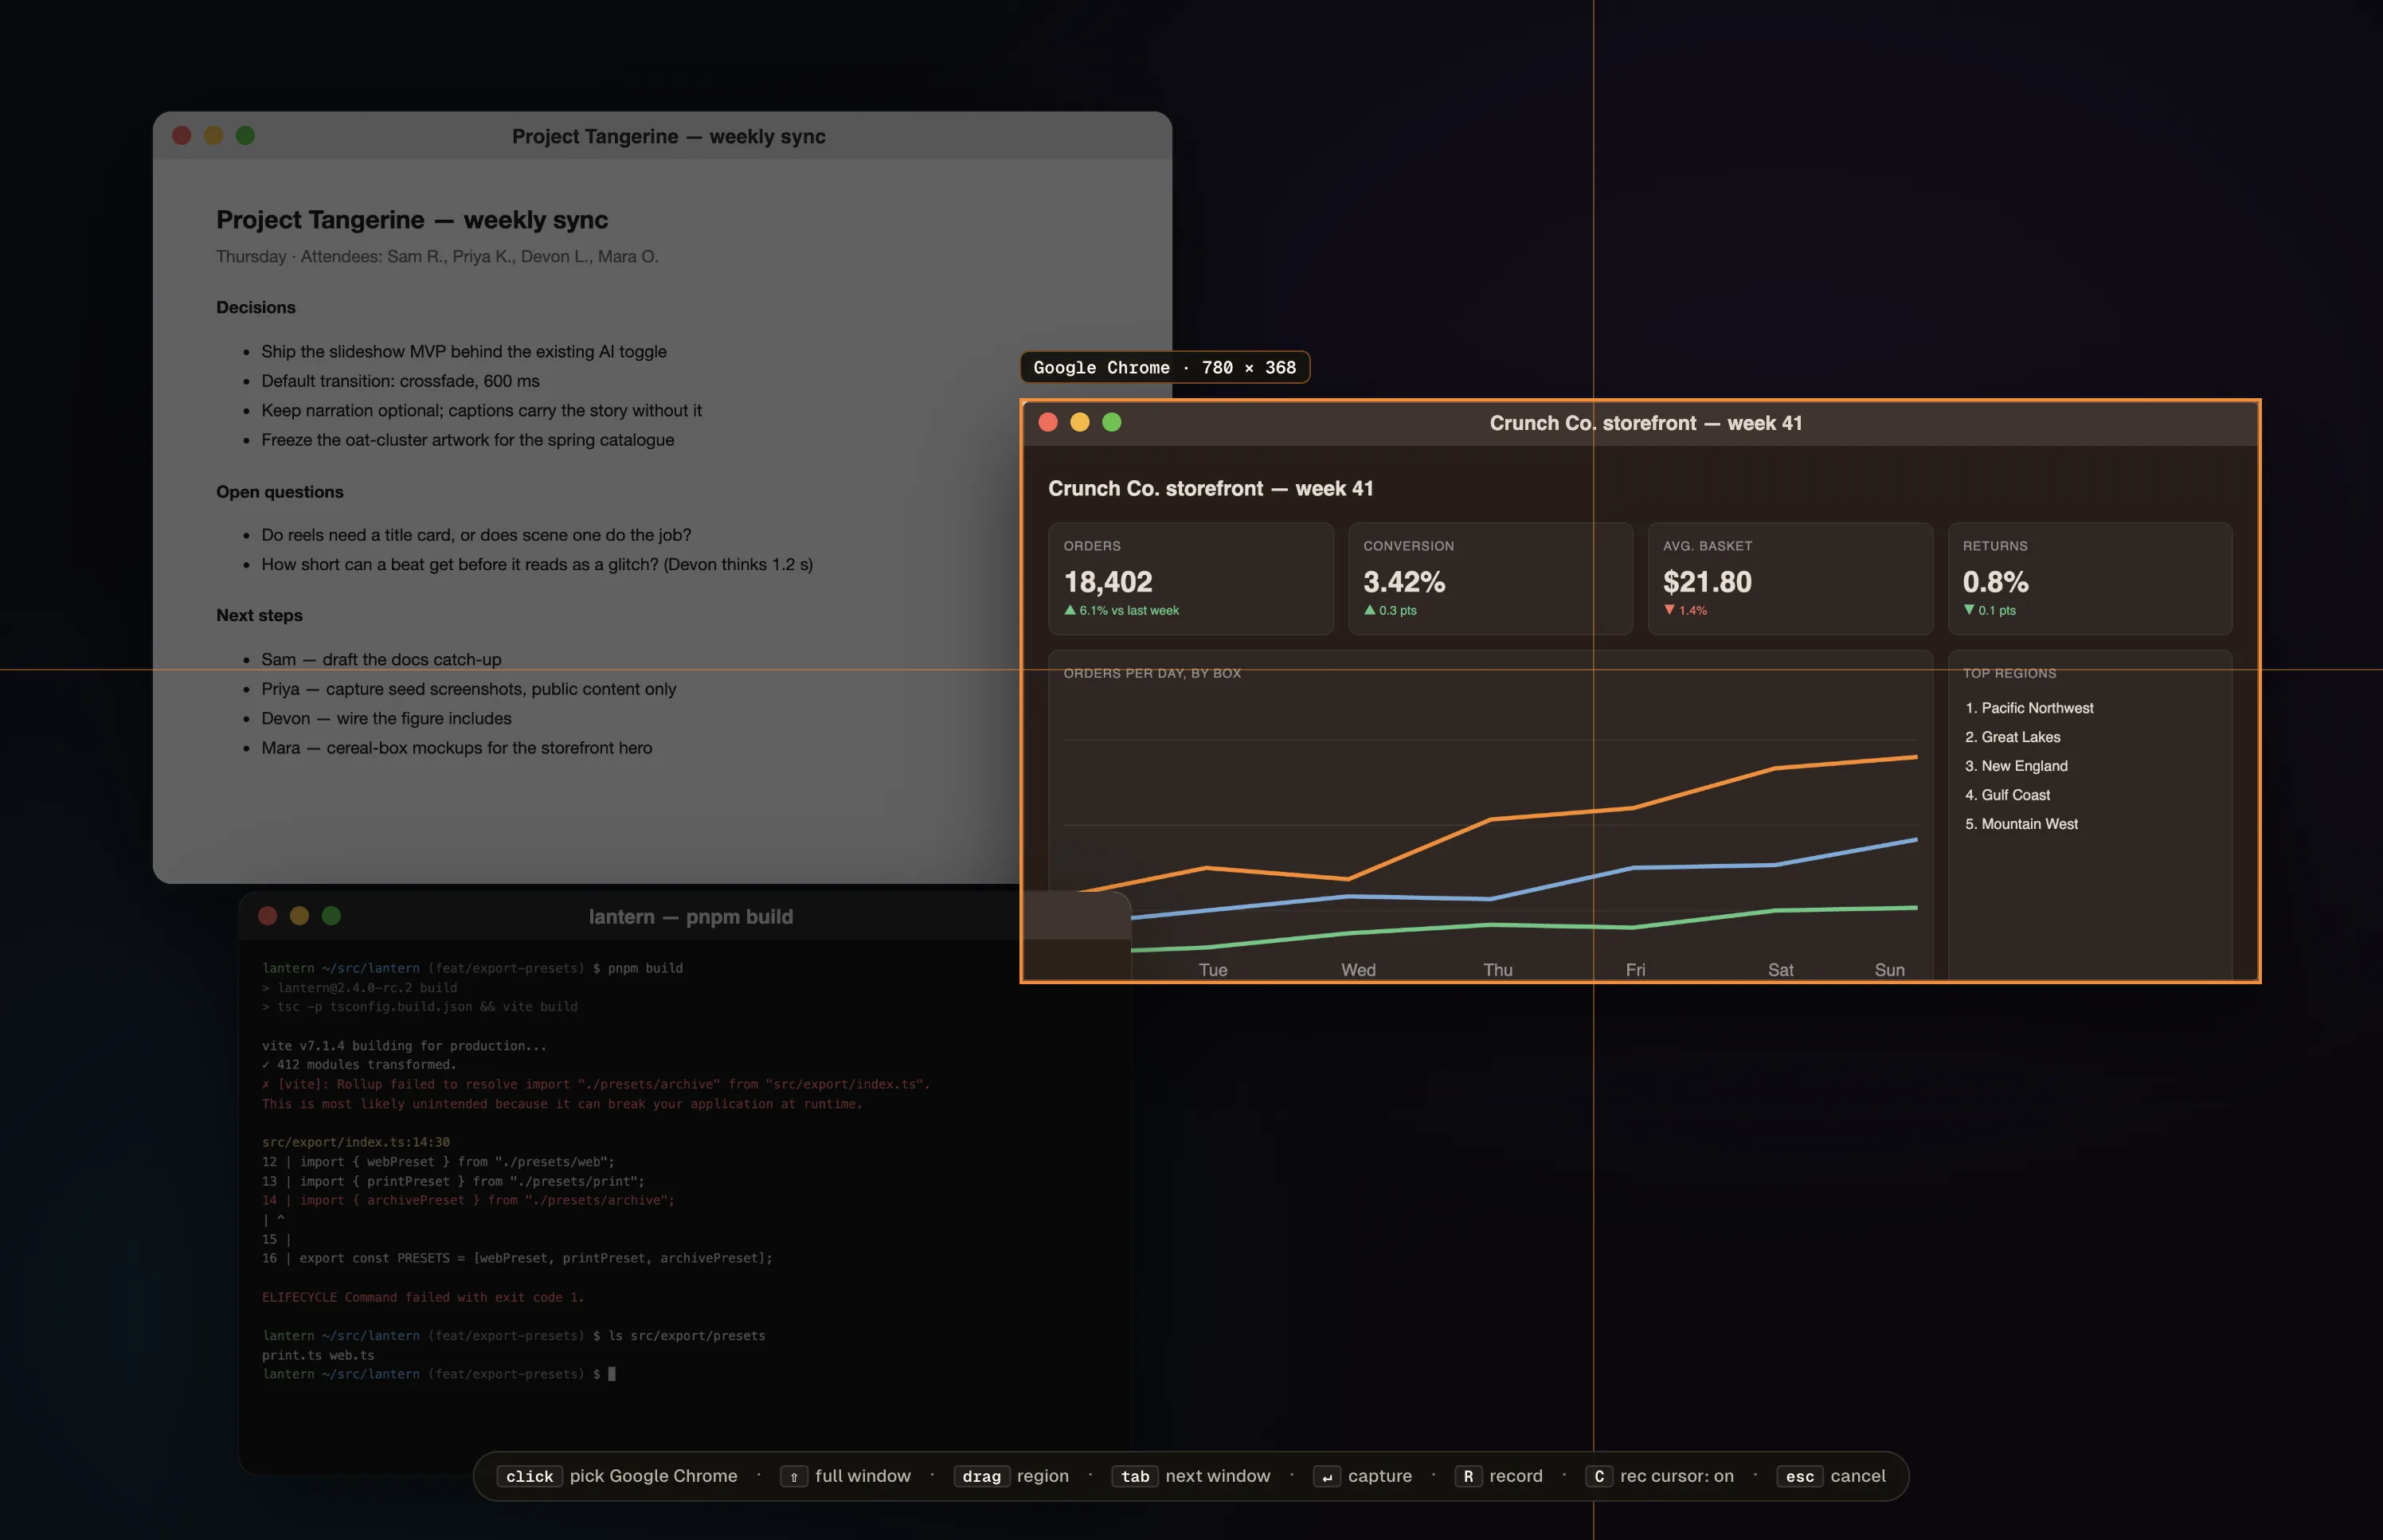Click 'Ship the slideshow MVP' bullet
This screenshot has width=2383, height=1540.
[x=464, y=352]
